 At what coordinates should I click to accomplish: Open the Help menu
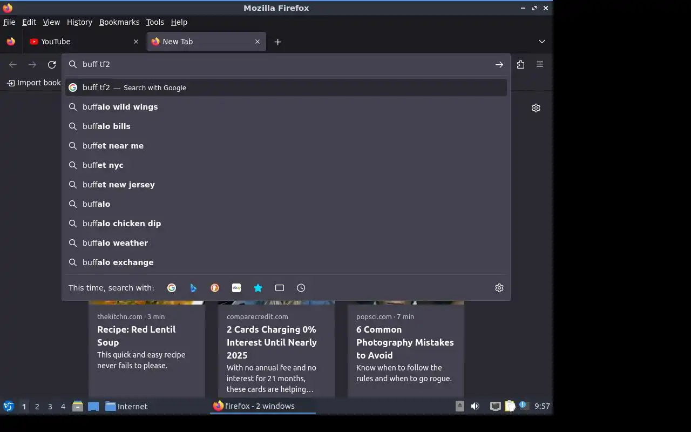179,22
